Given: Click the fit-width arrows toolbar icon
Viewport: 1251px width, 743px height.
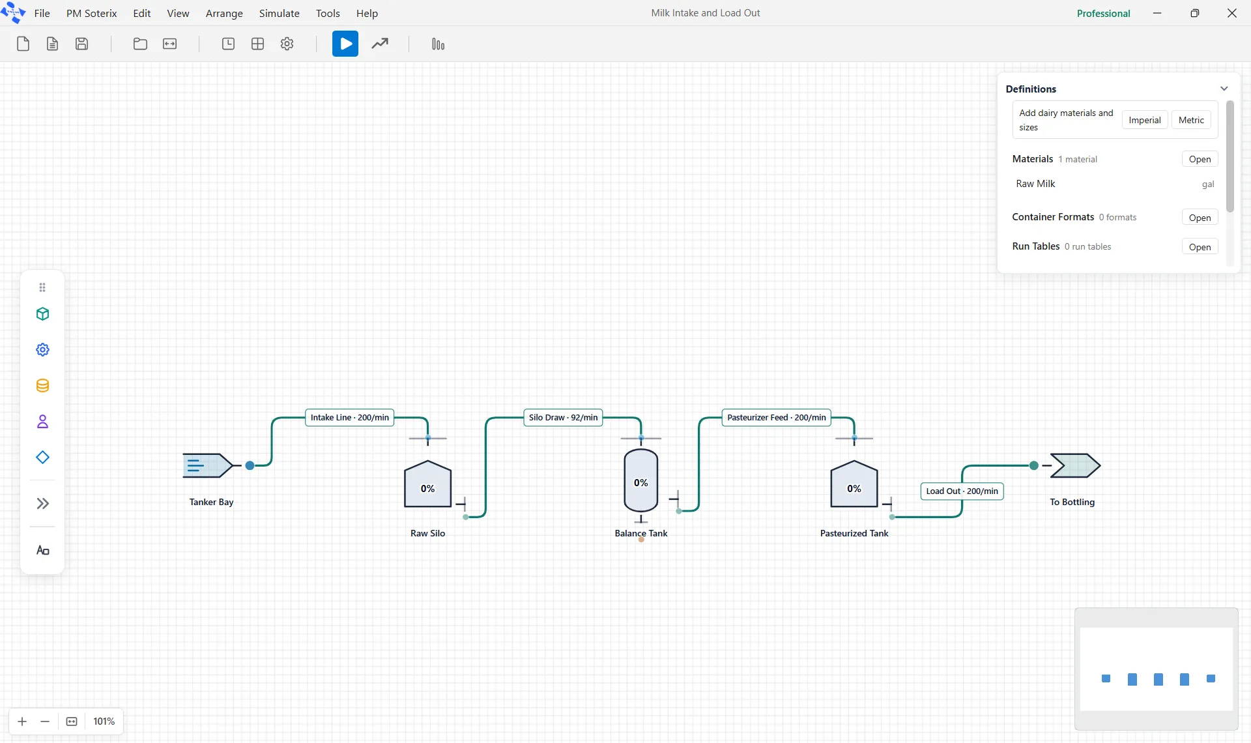Looking at the screenshot, I should point(169,44).
